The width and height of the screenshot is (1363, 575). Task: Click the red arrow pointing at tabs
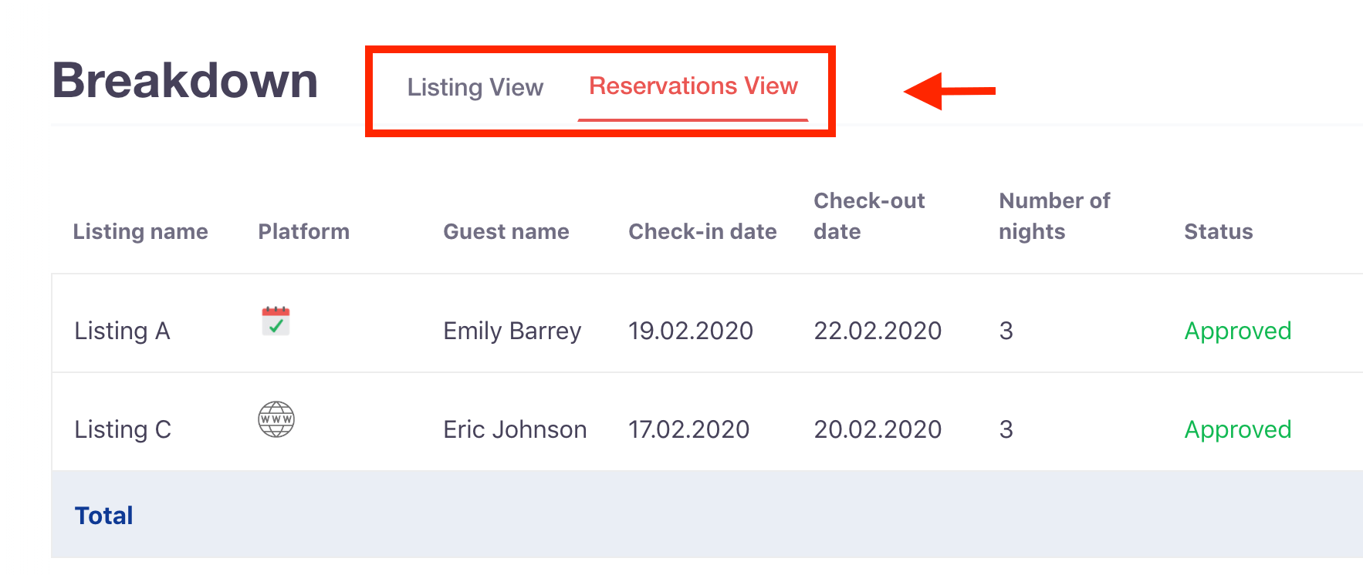pyautogui.click(x=949, y=91)
